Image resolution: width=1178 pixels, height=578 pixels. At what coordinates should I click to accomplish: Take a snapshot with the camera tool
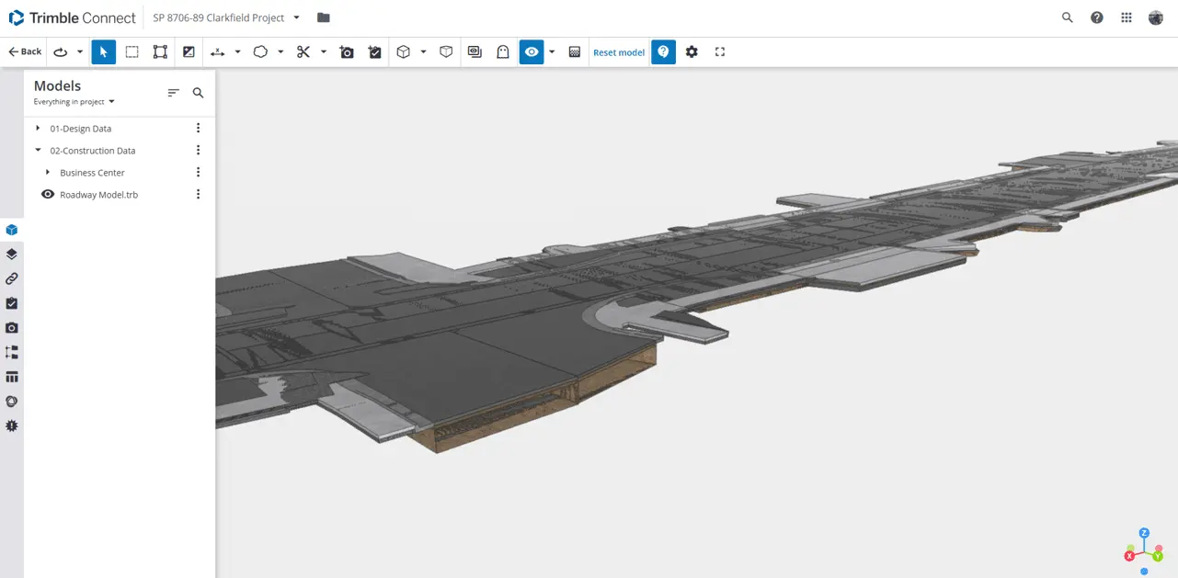(x=347, y=51)
